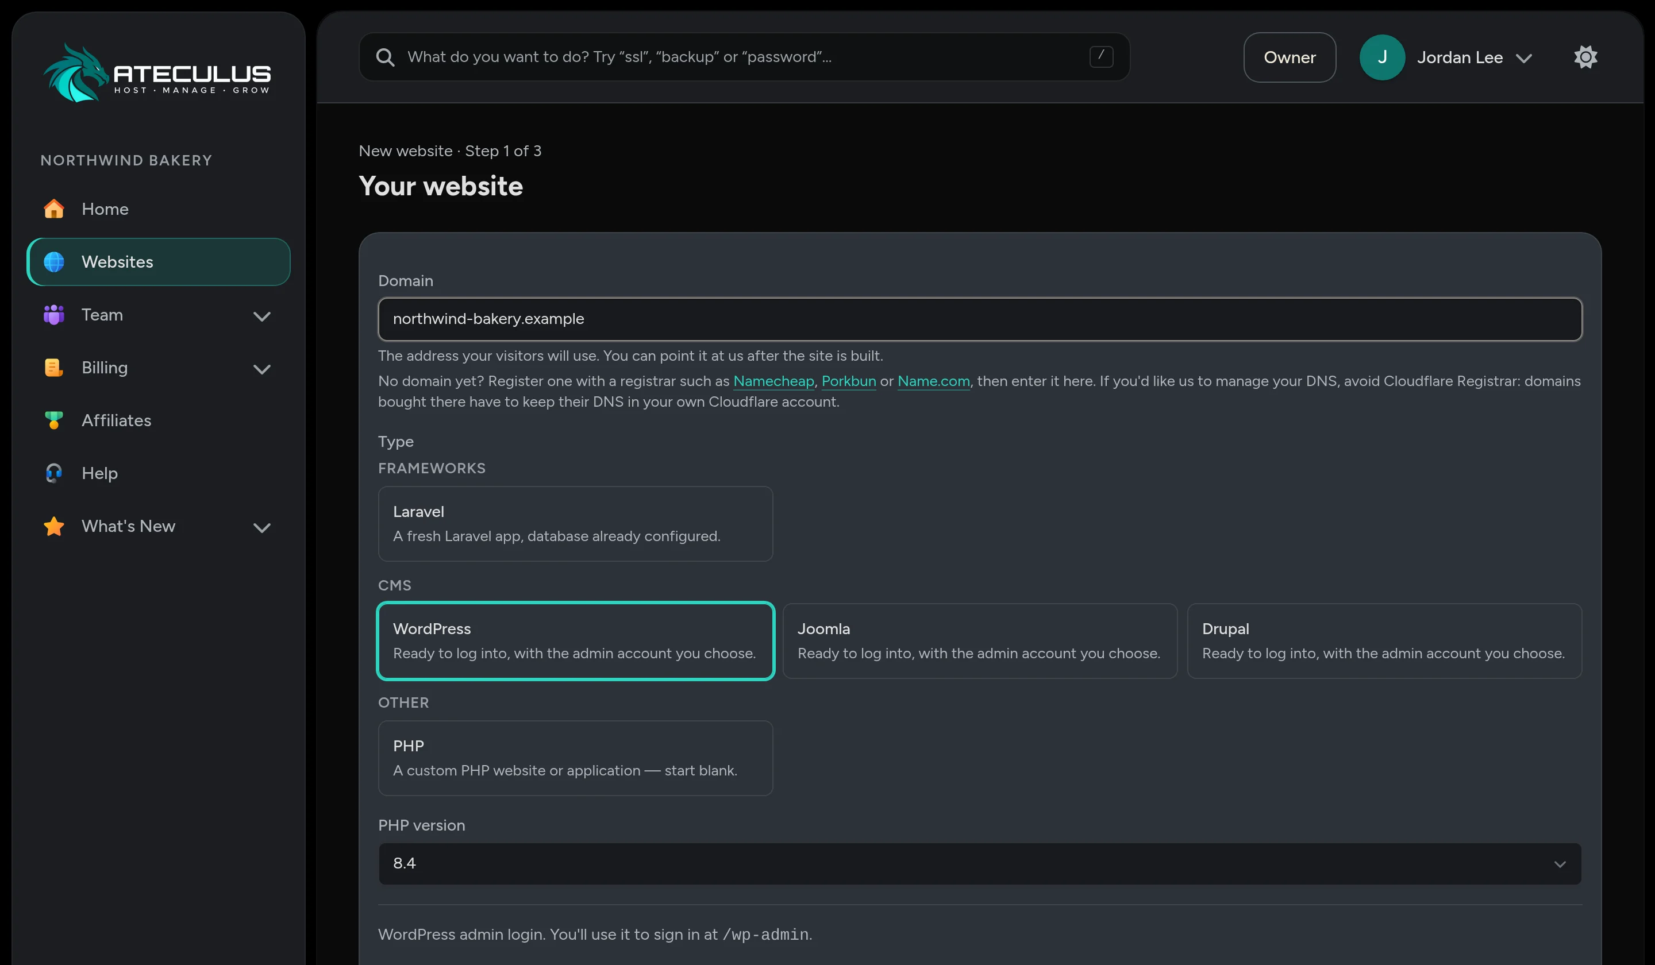Open the PHP version 8.4 dropdown
This screenshot has height=965, width=1655.
click(x=980, y=864)
